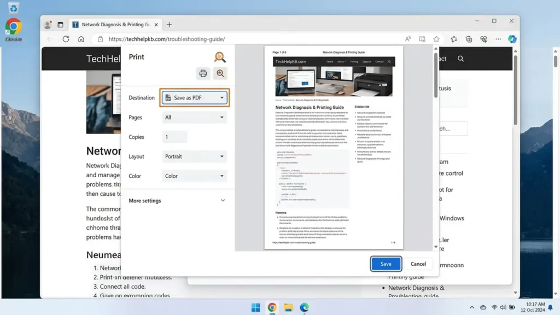The width and height of the screenshot is (560, 315).
Task: Open the notifications bell icon
Action: (x=550, y=307)
